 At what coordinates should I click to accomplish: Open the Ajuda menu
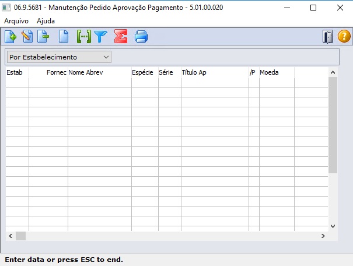46,21
